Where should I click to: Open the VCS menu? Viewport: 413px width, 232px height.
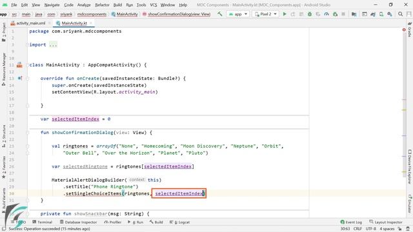[154, 5]
